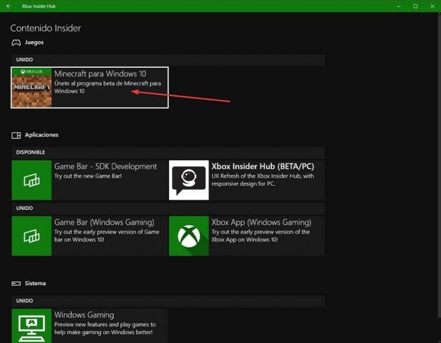Image resolution: width=441 pixels, height=343 pixels.
Task: Open Game Bar (Windows Gaming) title
Action: pos(104,222)
